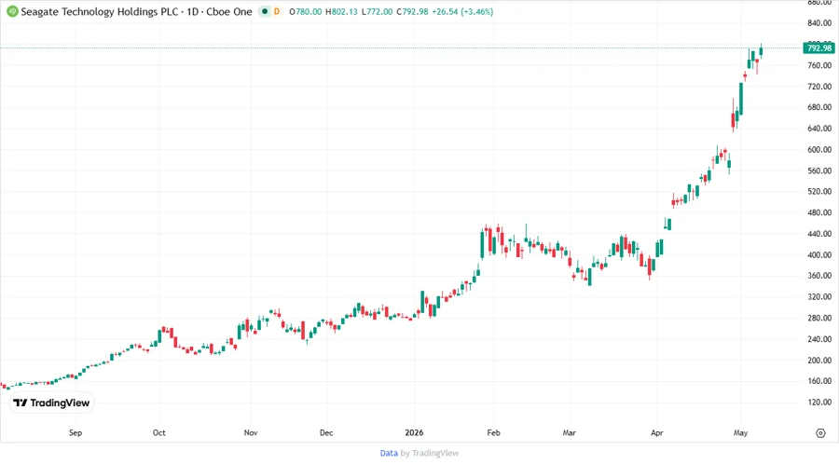This screenshot has height=464, width=839.
Task: Click the Oct label on time axis
Action: click(x=158, y=433)
